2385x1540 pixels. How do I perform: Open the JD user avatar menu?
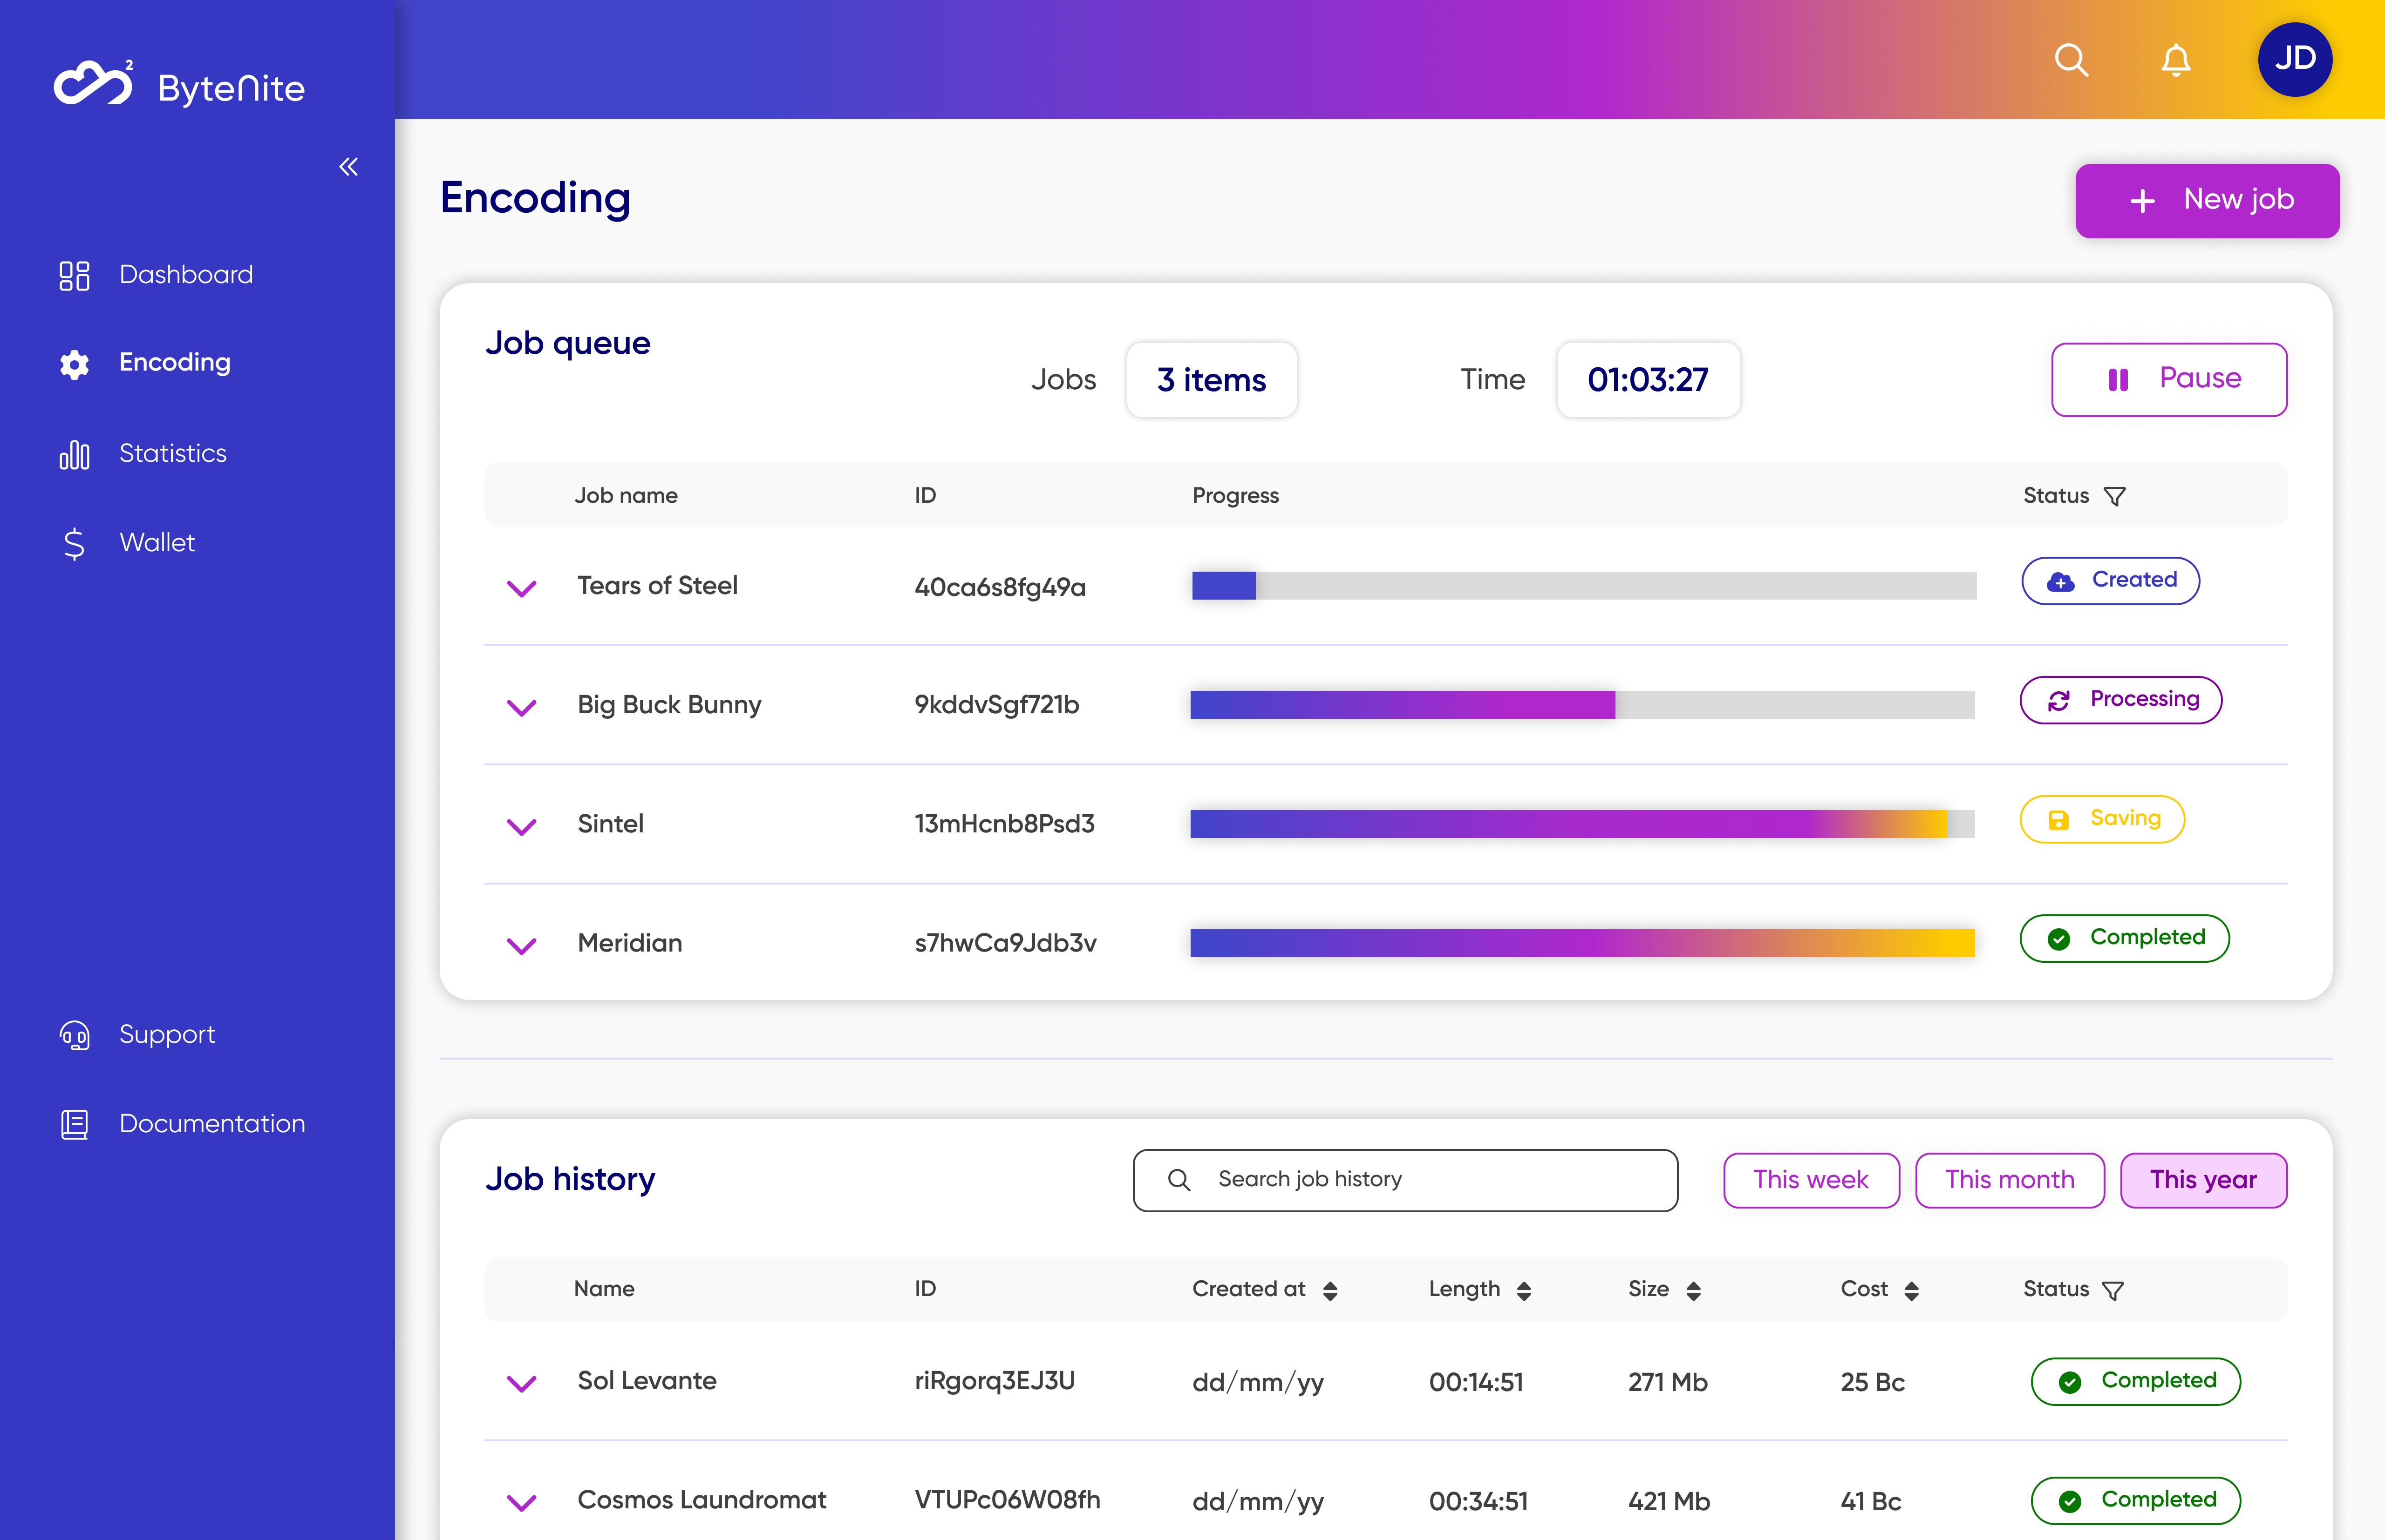tap(2295, 59)
